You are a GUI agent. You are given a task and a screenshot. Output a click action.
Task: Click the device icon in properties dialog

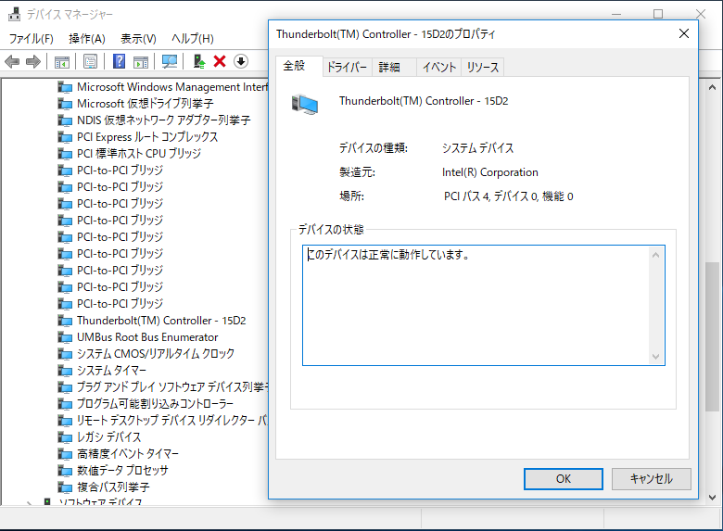pos(305,104)
